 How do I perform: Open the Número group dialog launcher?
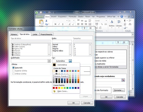(x=106, y=31)
